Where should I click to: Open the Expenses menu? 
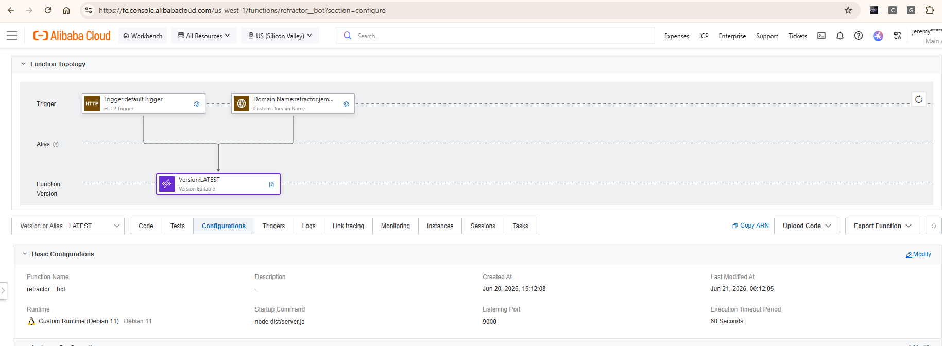click(677, 36)
